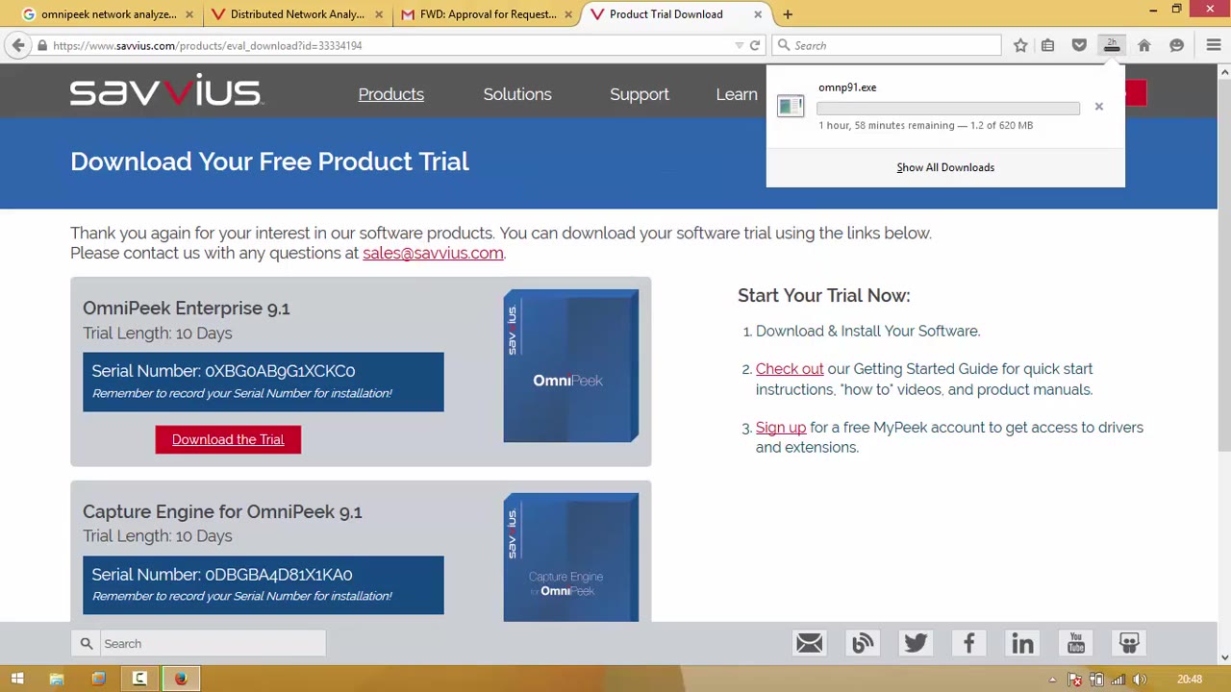The image size is (1231, 692).
Task: Cancel the omnp91.exe download
Action: point(1098,107)
